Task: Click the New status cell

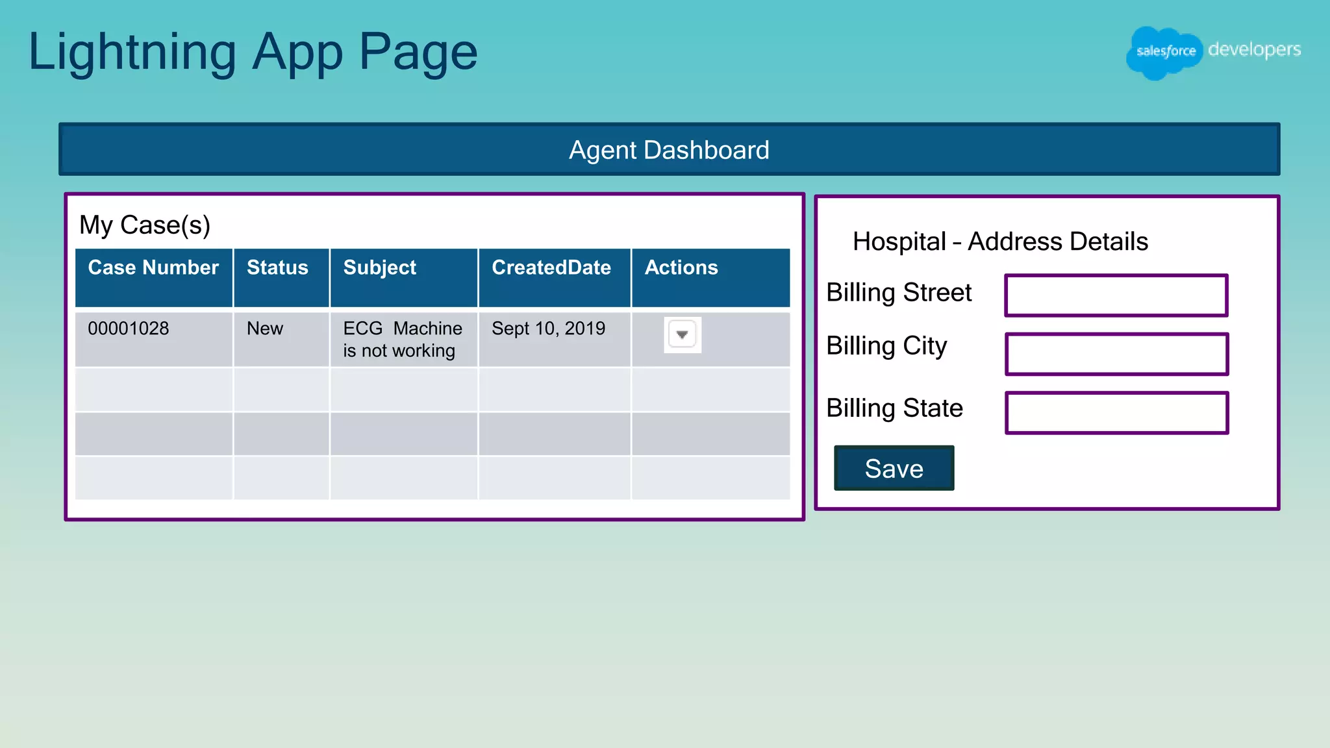Action: [x=281, y=340]
